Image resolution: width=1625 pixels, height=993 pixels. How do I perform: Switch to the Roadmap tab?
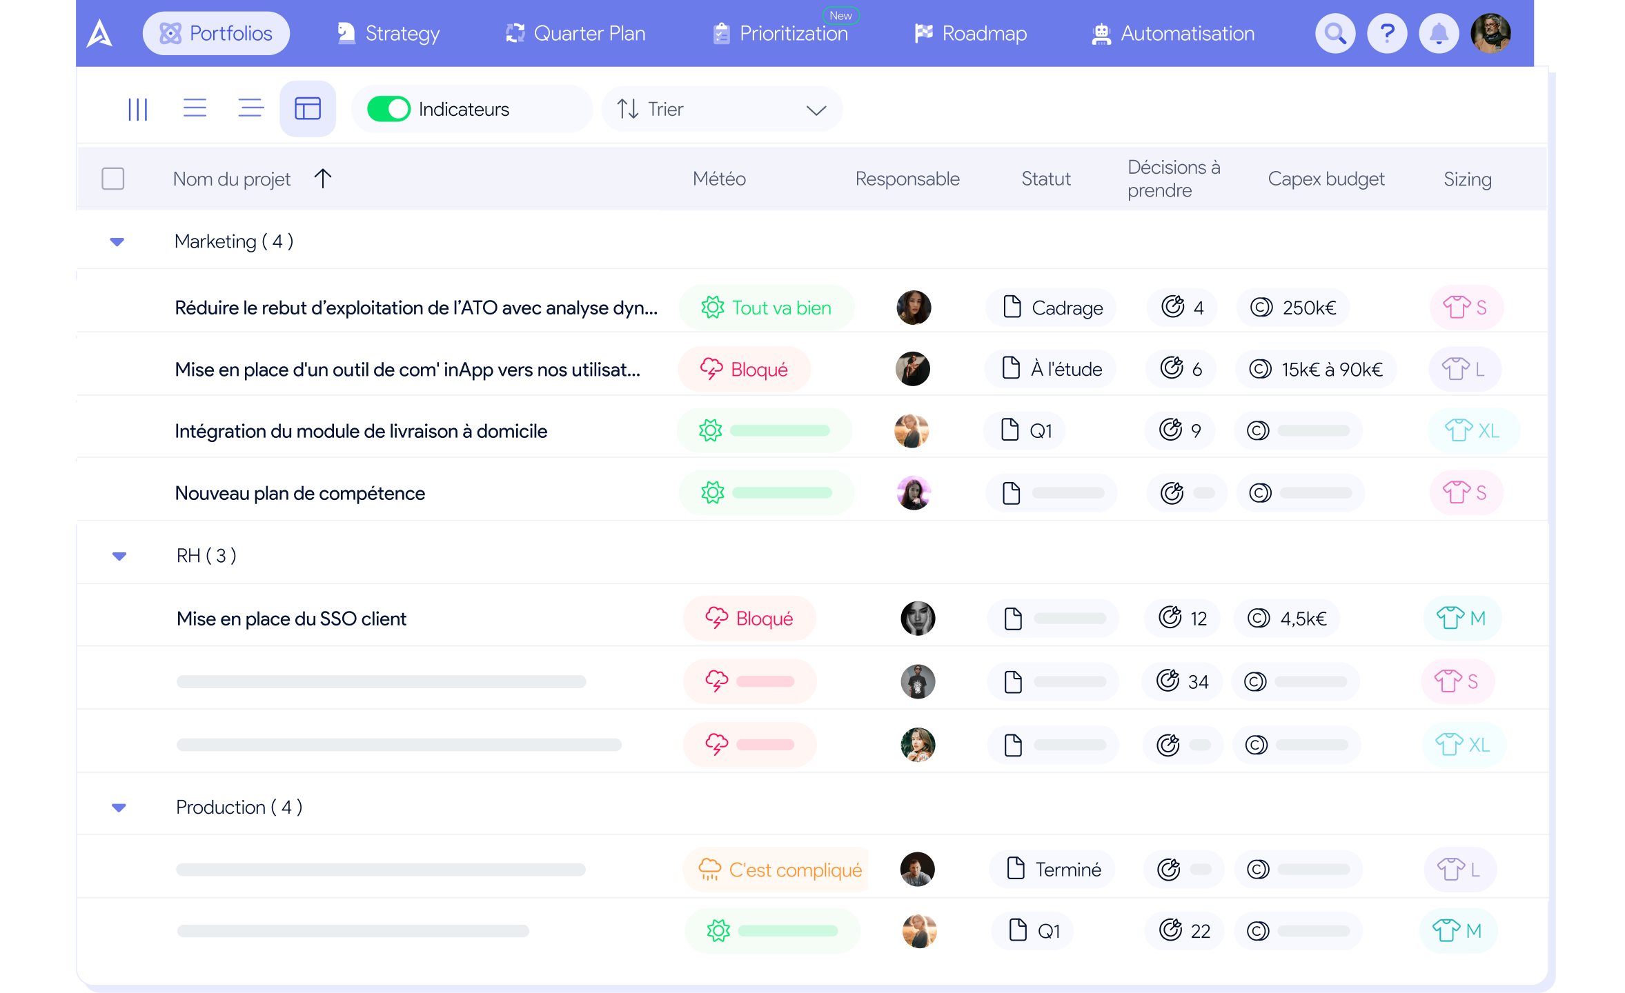970,32
